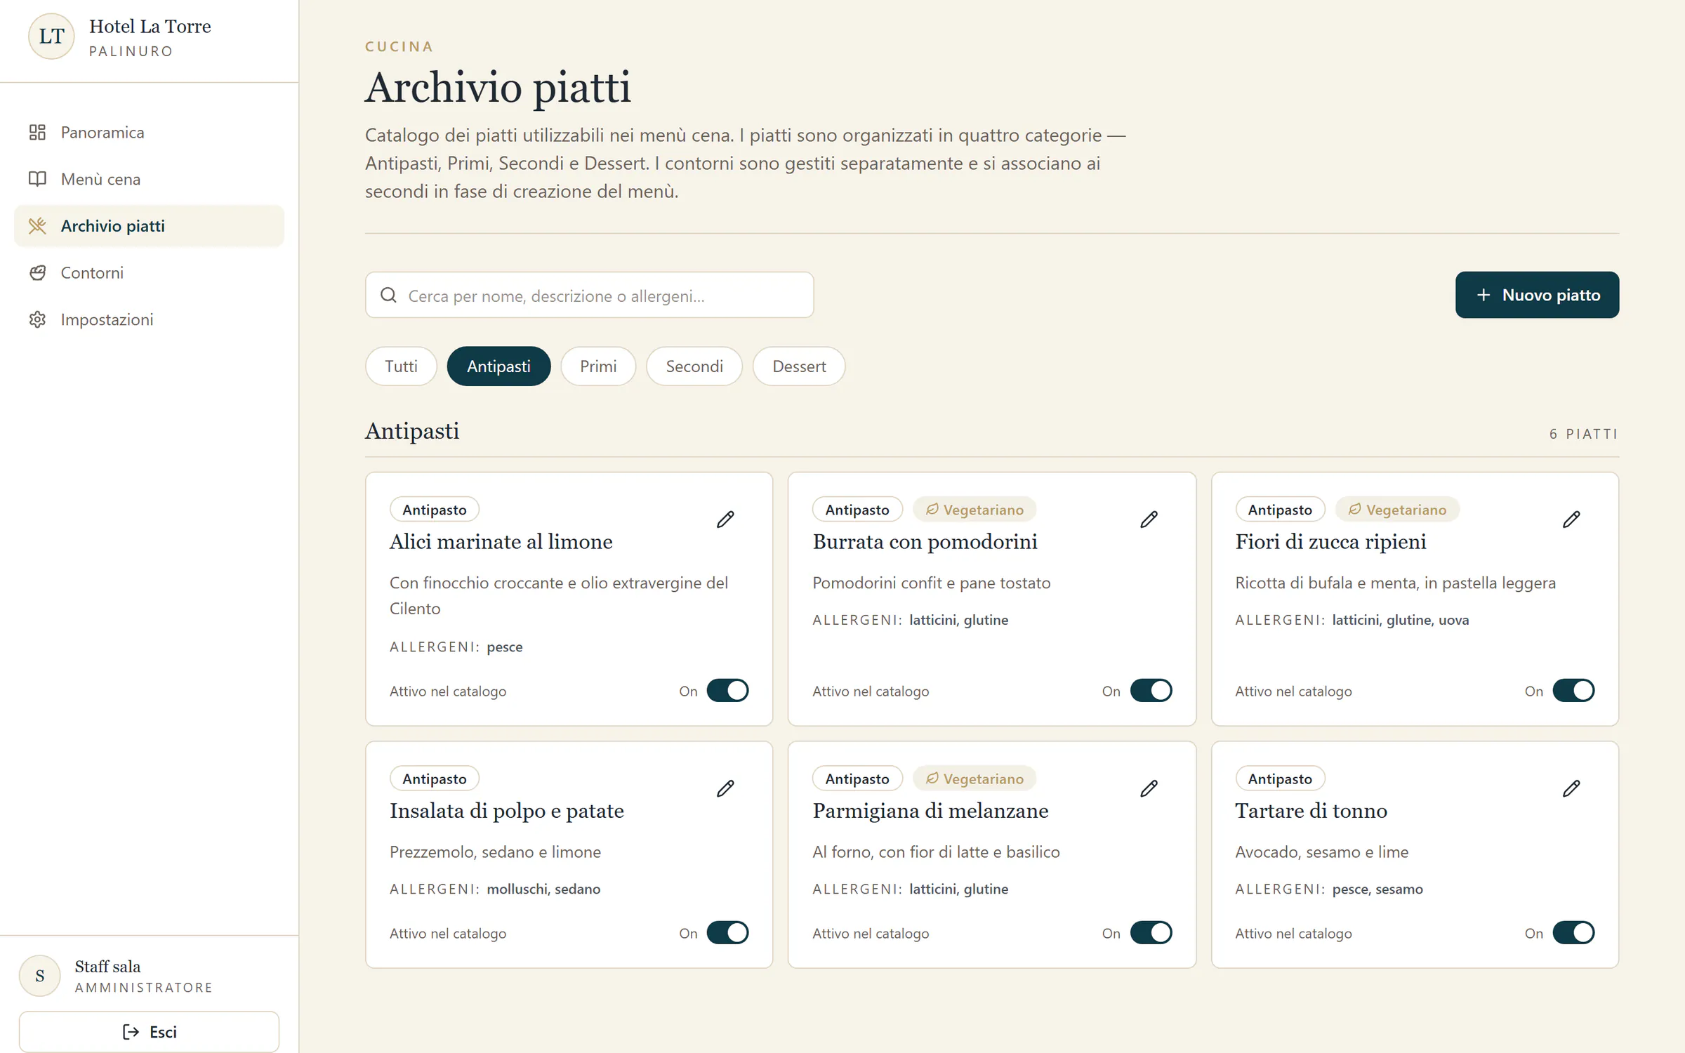This screenshot has width=1685, height=1053.
Task: Click the search magnifier icon
Action: (388, 295)
